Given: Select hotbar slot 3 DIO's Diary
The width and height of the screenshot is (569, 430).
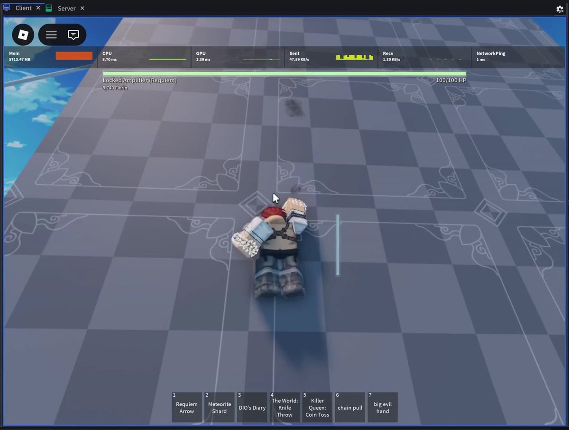Looking at the screenshot, I should point(252,407).
